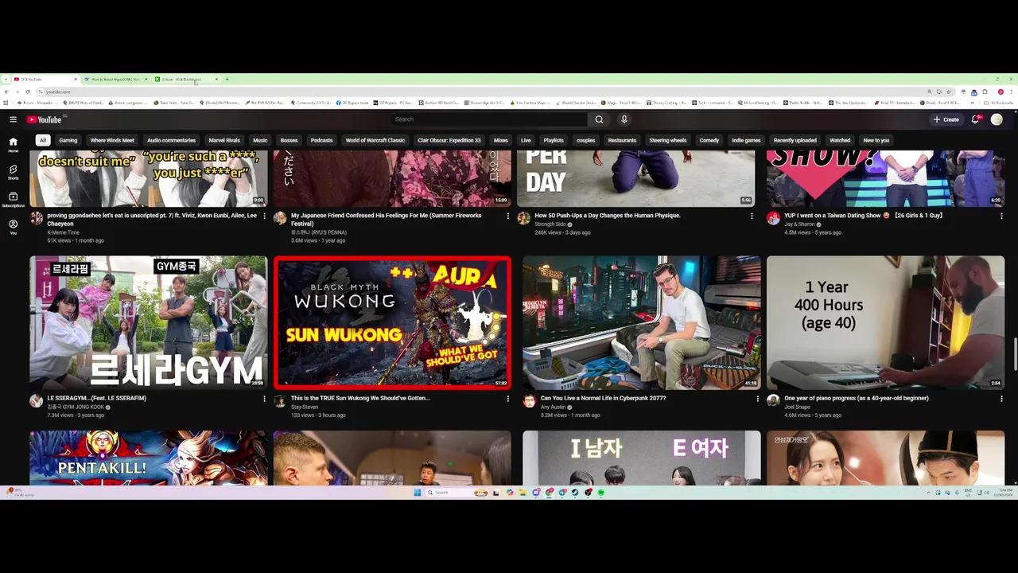The height and width of the screenshot is (573, 1018).
Task: Bookmark this page with star icon
Action: (949, 92)
